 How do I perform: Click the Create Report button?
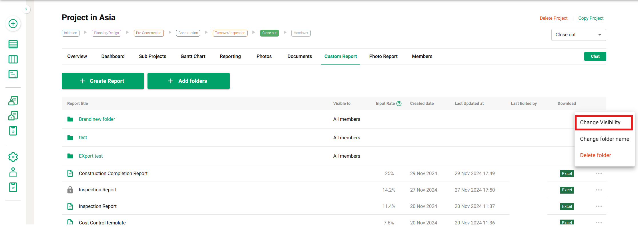(x=103, y=81)
